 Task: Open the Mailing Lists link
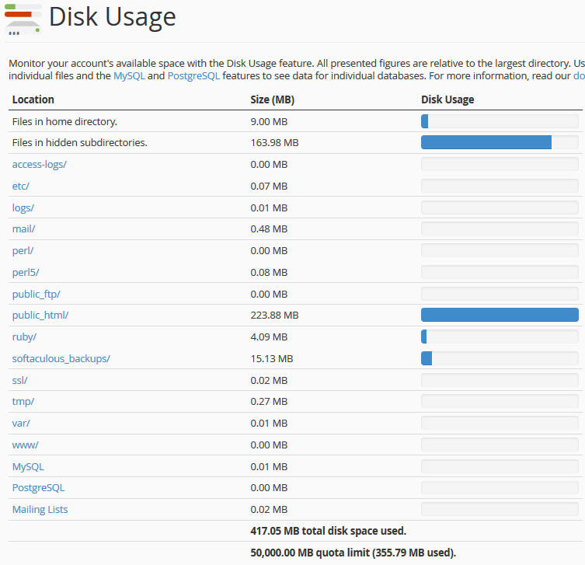[40, 509]
